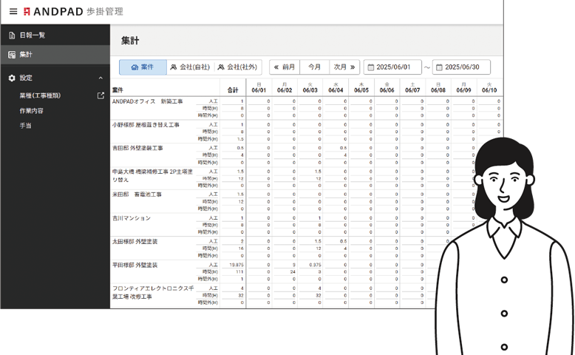575x355 pixels.
Task: Click the 日報一覧 document icon
Action: 12,35
